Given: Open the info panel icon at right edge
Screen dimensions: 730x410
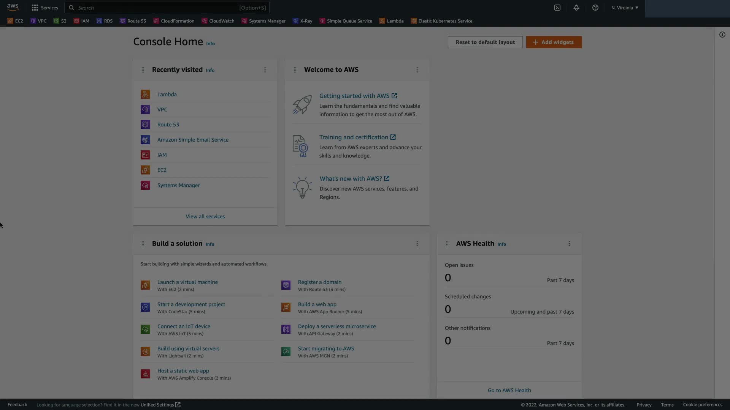Looking at the screenshot, I should pos(722,35).
